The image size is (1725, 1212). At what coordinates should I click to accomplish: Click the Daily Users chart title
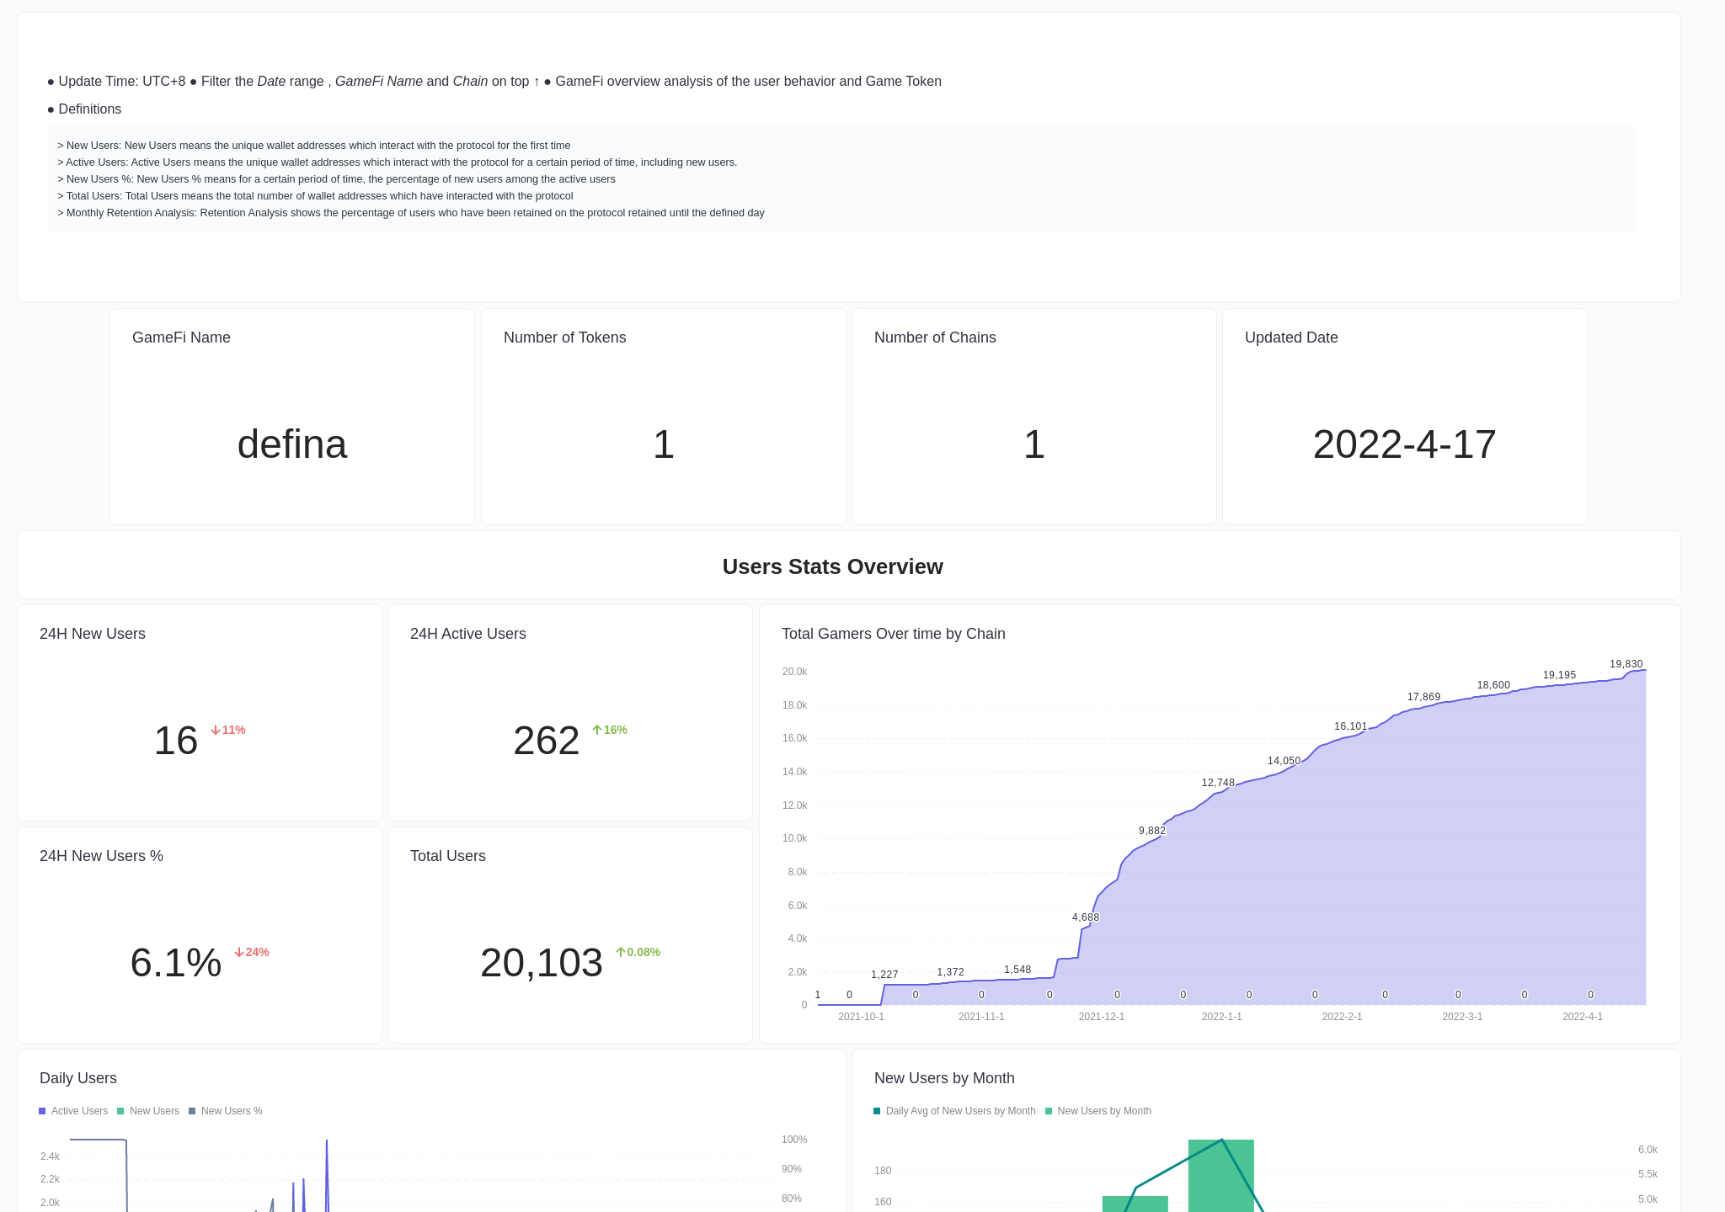(78, 1078)
